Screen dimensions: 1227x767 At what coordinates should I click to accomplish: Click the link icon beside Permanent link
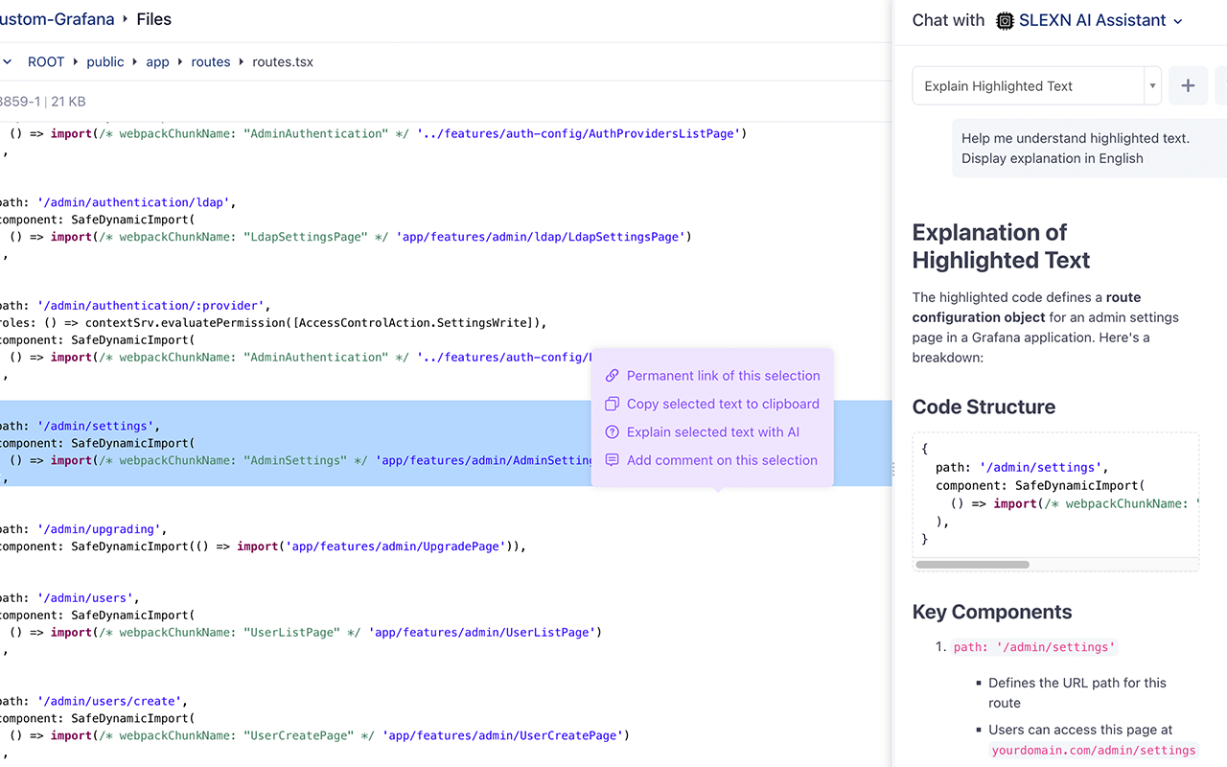pos(613,376)
